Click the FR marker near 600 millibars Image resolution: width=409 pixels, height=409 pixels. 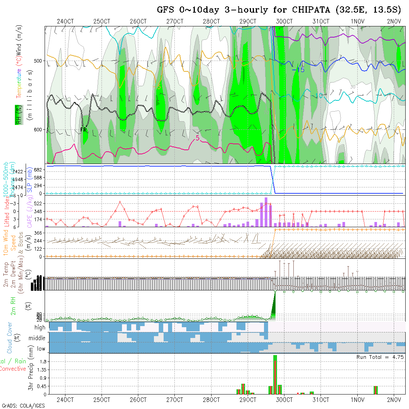[x=84, y=130]
